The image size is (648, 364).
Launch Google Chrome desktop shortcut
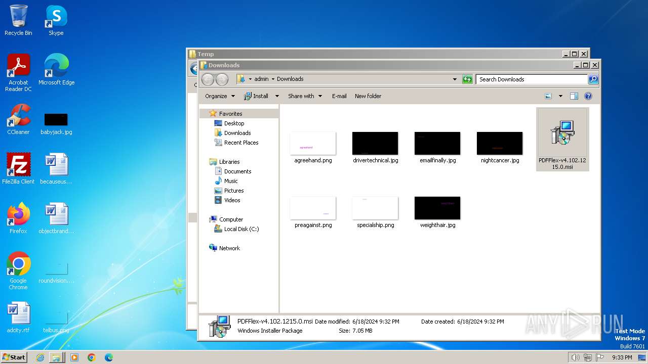(18, 270)
